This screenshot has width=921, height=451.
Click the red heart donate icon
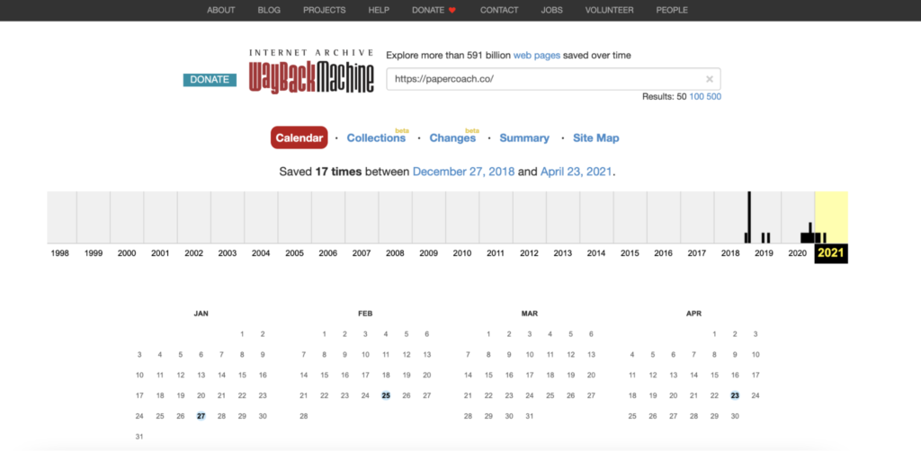tap(452, 10)
